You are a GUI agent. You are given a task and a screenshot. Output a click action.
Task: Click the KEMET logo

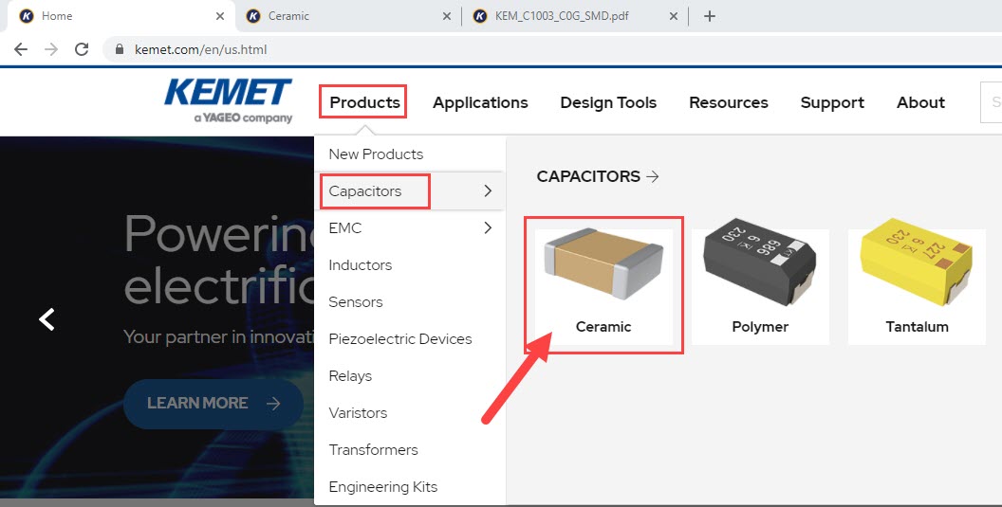[228, 100]
